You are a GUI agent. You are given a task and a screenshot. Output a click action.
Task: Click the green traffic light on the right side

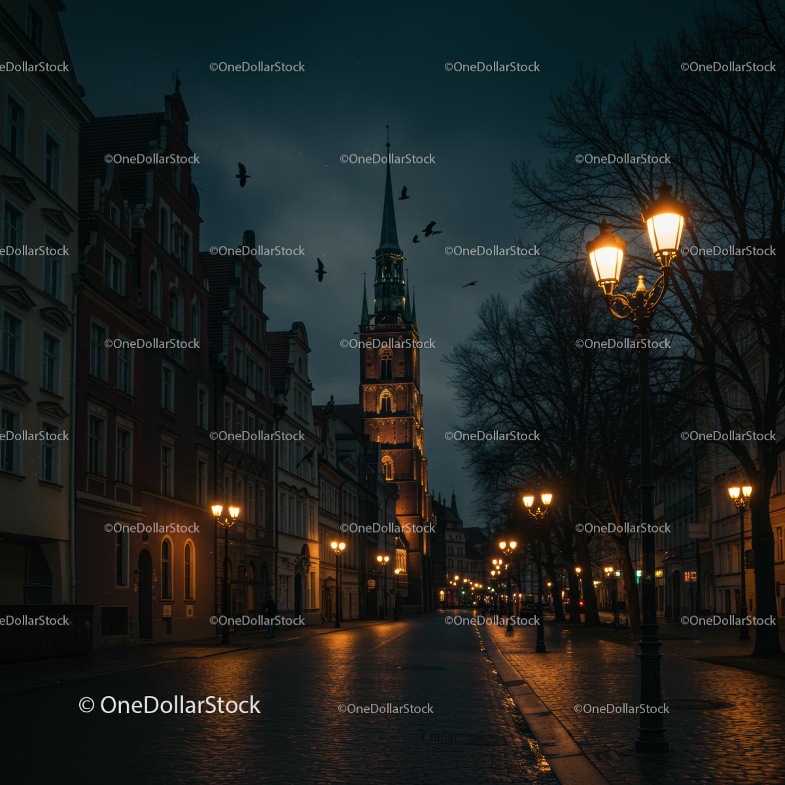coord(638,574)
